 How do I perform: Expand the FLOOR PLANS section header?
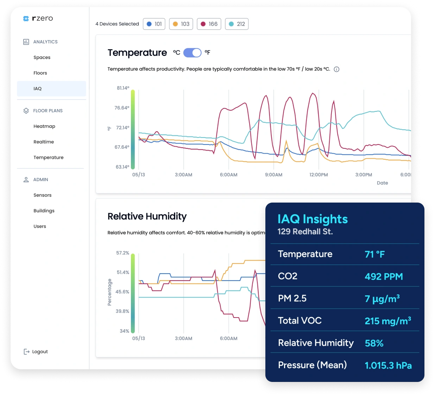(x=48, y=111)
